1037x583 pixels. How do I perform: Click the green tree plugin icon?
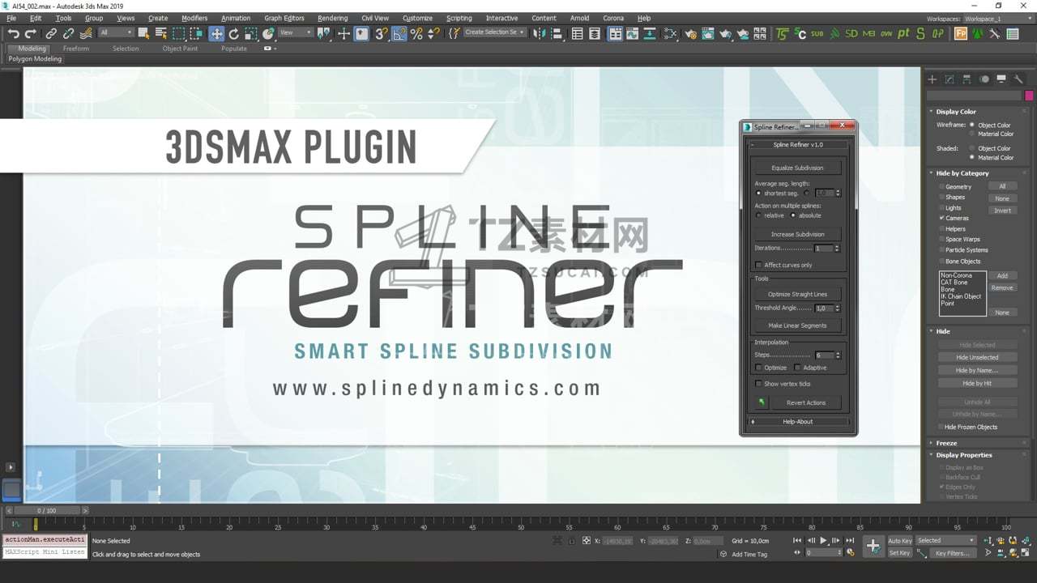click(978, 33)
